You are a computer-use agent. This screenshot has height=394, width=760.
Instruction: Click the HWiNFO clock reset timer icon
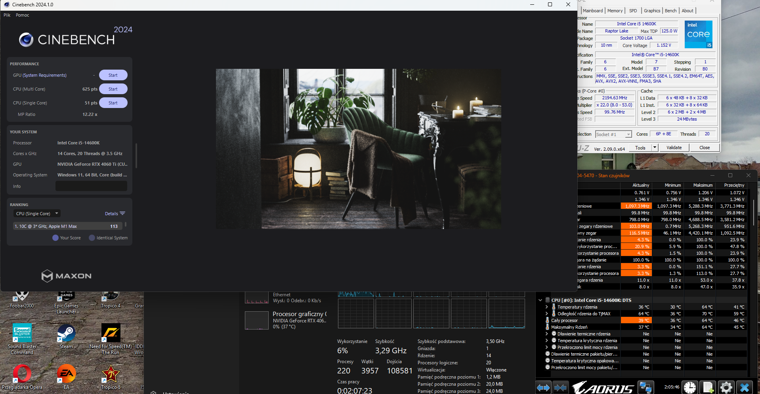[x=689, y=387]
